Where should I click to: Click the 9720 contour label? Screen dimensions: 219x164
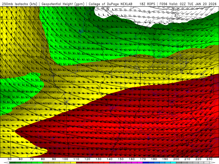tap(180, 59)
